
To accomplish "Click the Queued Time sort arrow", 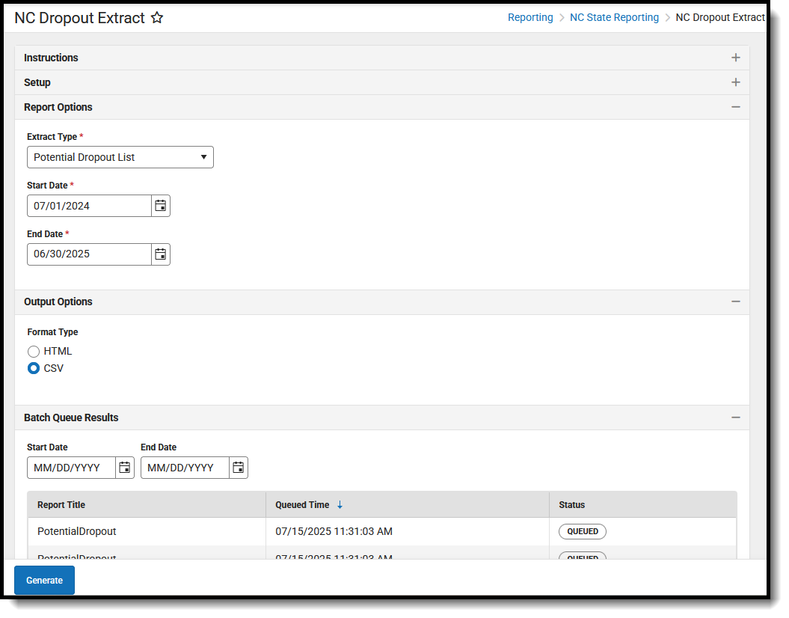I will pyautogui.click(x=340, y=505).
